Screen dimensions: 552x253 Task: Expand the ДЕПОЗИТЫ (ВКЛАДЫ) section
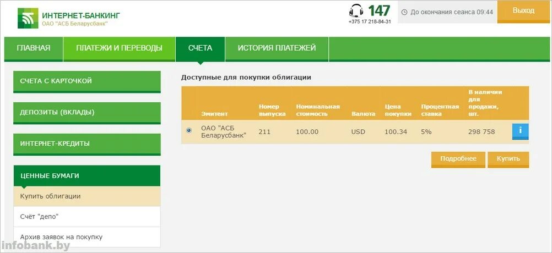pos(87,113)
